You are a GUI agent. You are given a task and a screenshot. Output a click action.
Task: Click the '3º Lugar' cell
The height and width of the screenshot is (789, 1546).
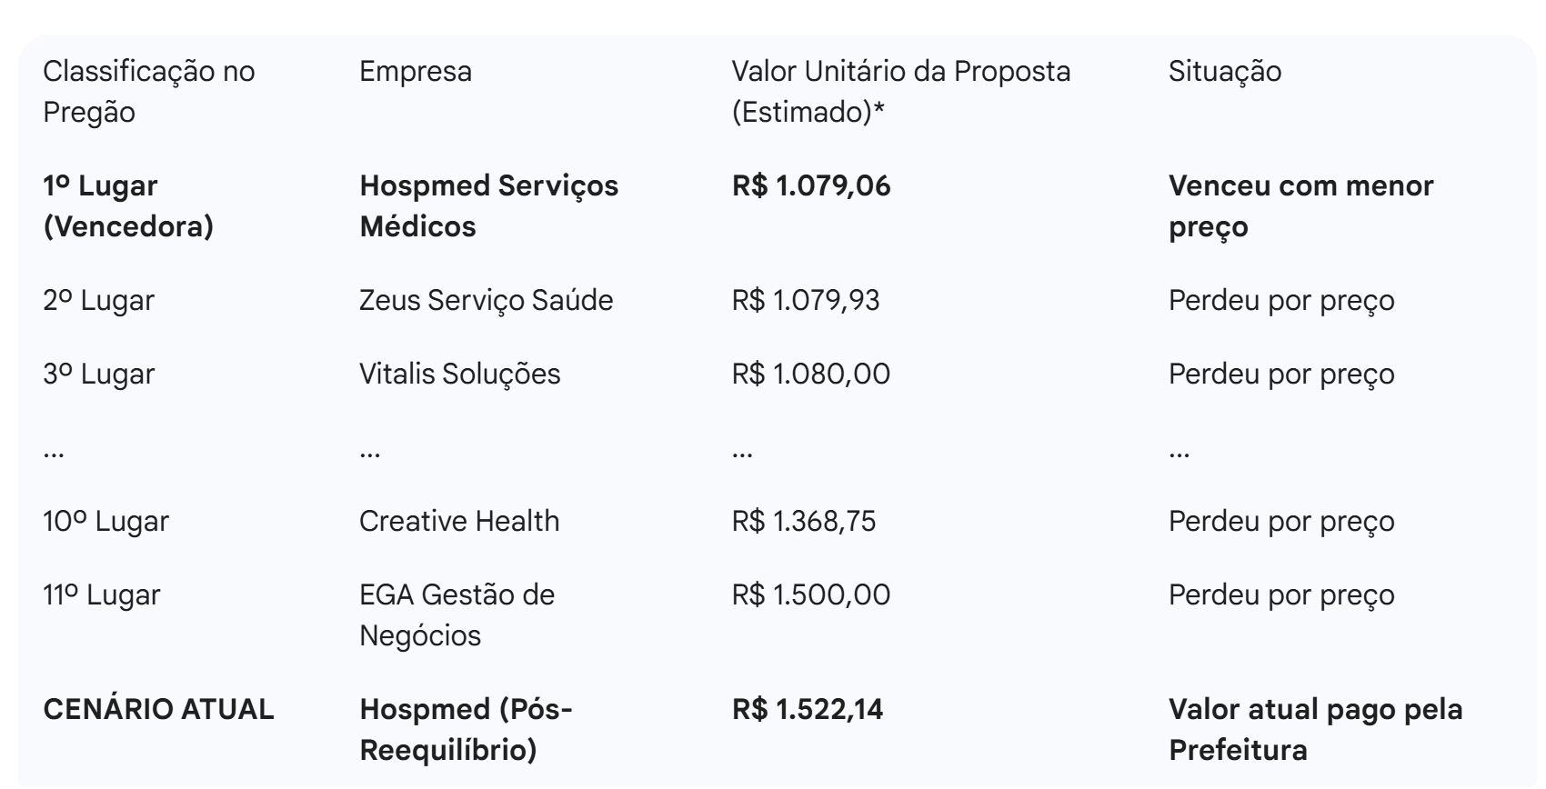(98, 374)
